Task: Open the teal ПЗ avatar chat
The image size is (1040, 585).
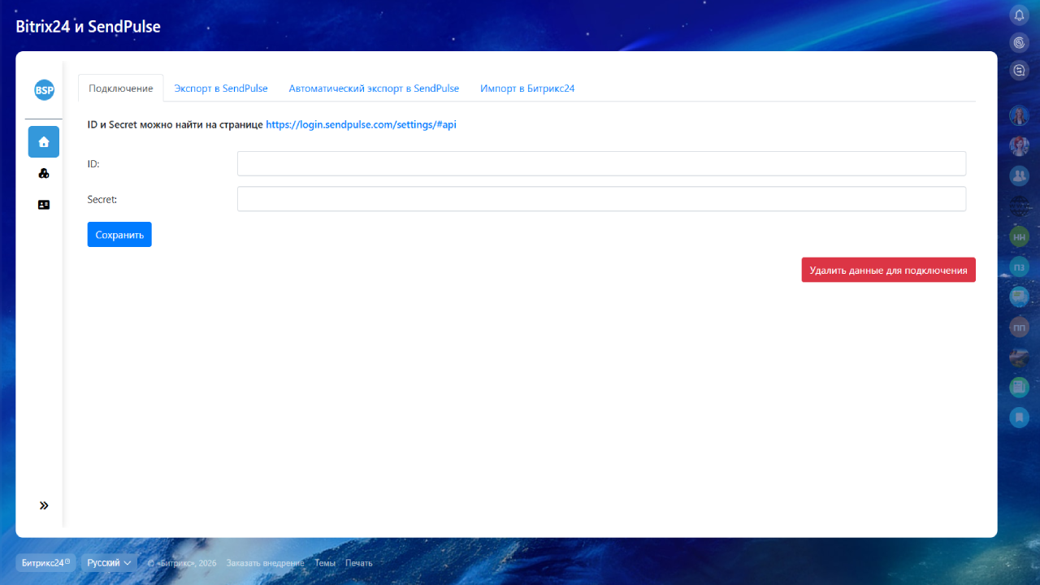Action: pyautogui.click(x=1019, y=266)
